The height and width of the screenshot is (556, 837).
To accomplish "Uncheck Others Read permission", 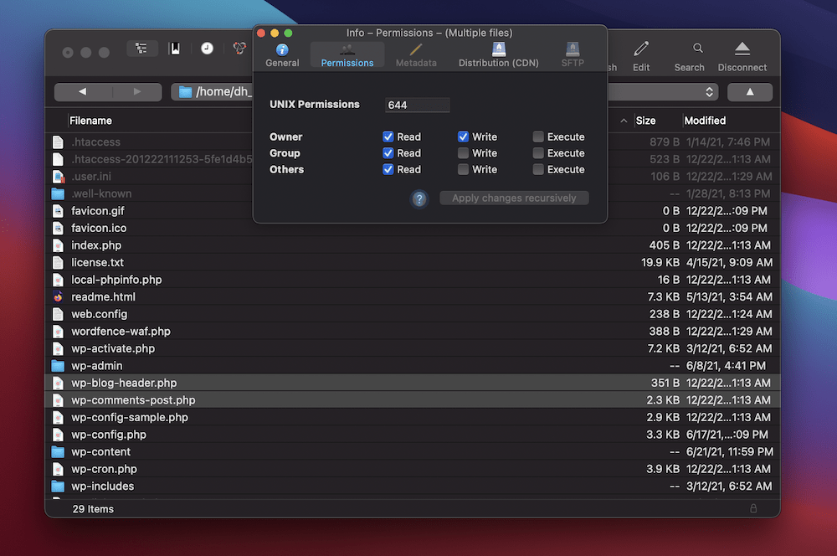I will [388, 169].
